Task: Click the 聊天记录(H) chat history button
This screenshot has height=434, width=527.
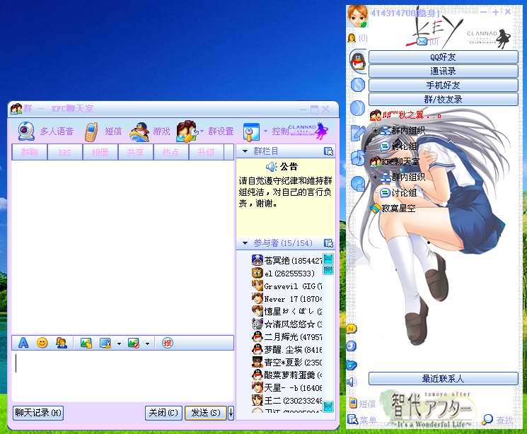Action: [38, 413]
